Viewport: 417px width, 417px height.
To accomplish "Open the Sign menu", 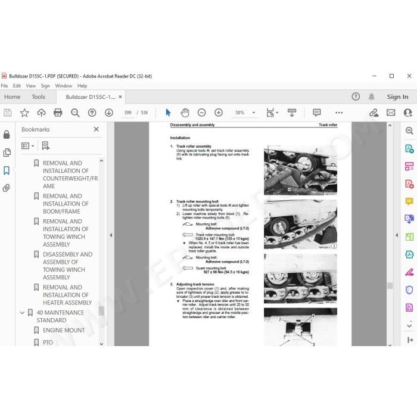I will [x=45, y=86].
